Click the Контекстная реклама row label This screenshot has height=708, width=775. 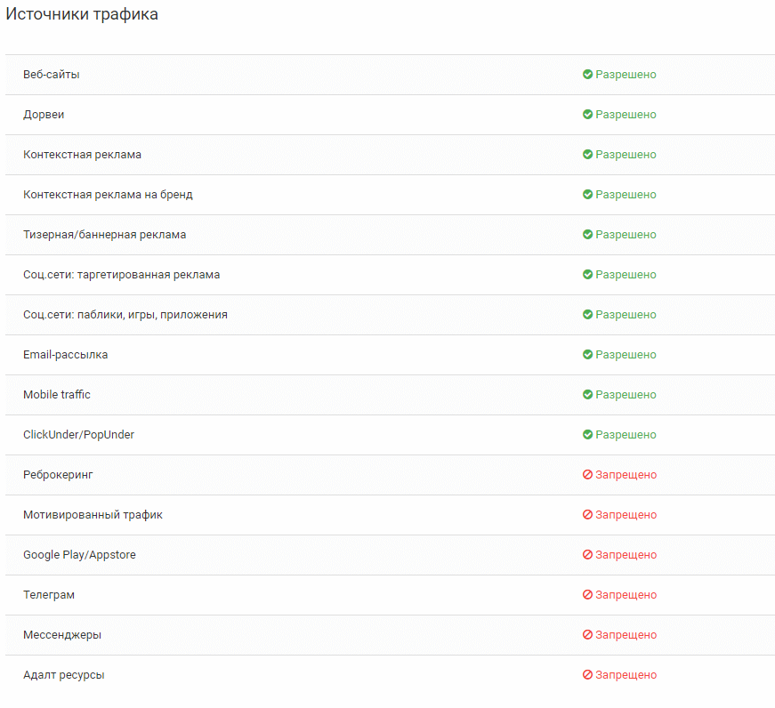82,155
